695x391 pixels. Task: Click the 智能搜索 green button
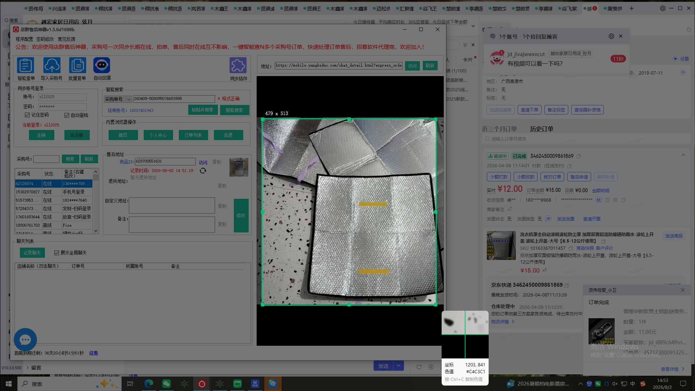click(x=235, y=110)
